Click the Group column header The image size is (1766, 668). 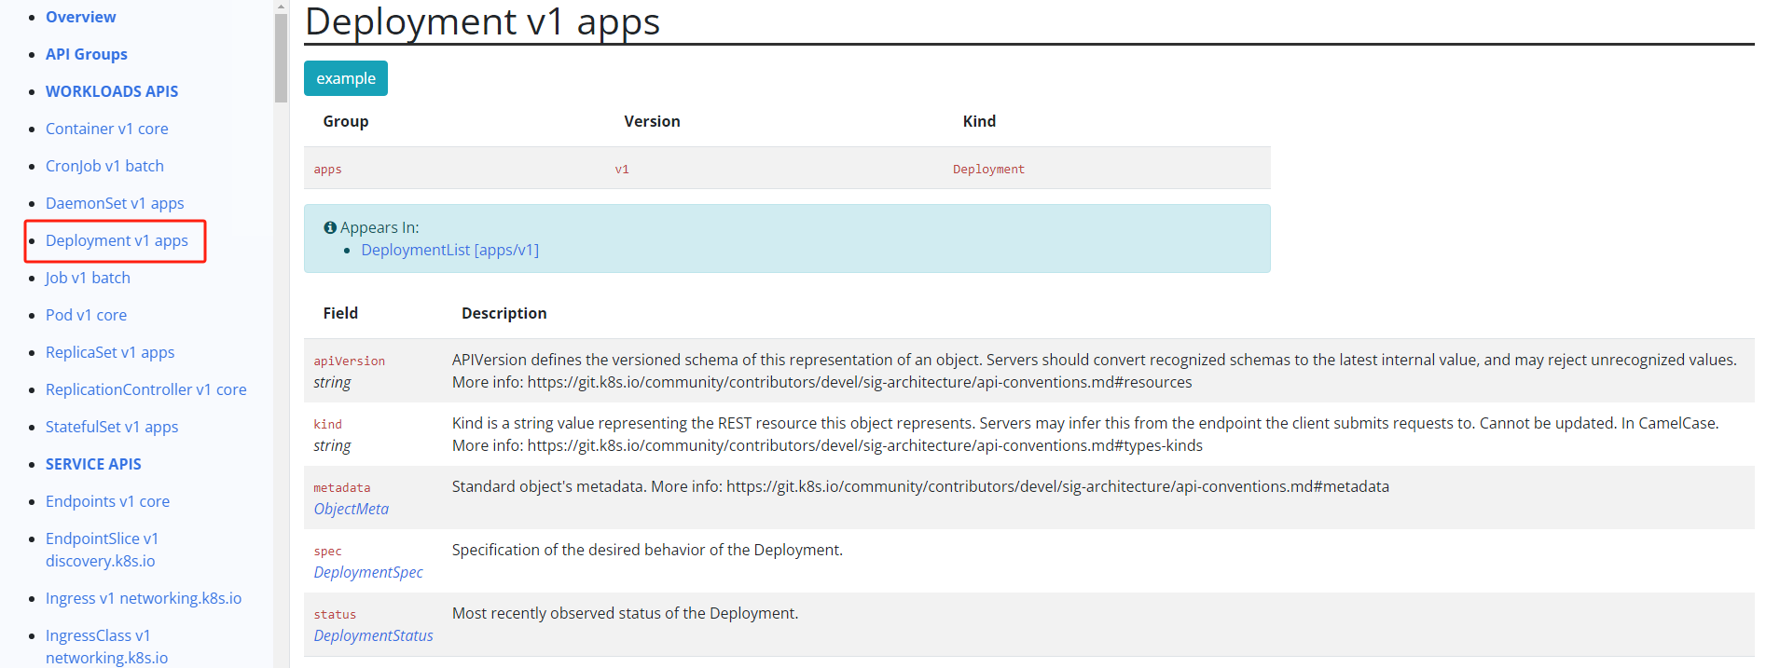coord(346,121)
